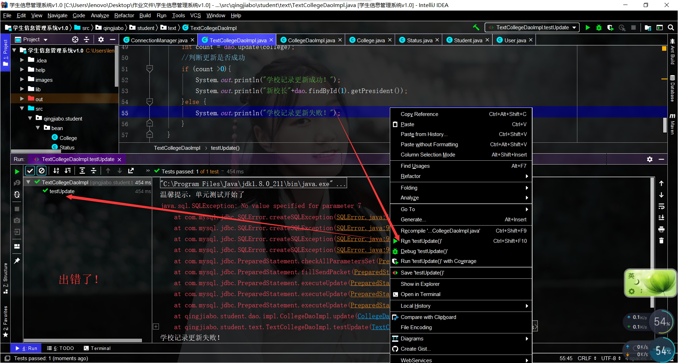Toggle Show Ignored tests button
The height and width of the screenshot is (363, 678).
pyautogui.click(x=42, y=171)
